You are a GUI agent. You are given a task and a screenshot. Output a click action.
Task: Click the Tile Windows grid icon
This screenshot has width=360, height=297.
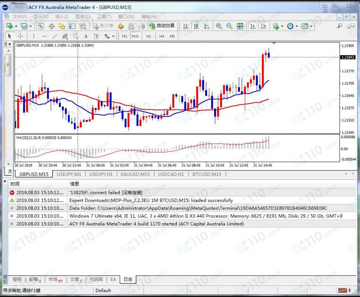240,26
